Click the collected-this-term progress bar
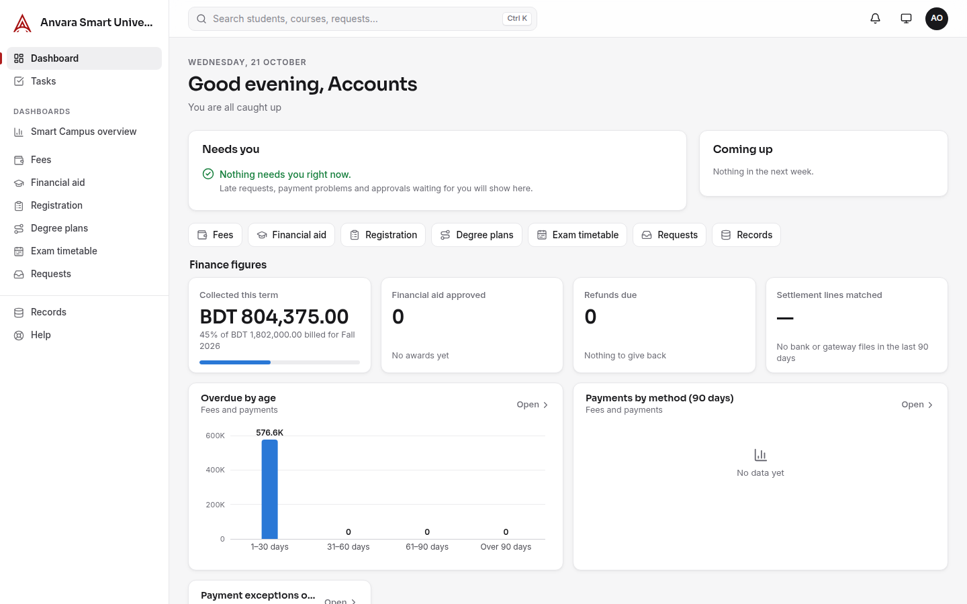 point(279,362)
